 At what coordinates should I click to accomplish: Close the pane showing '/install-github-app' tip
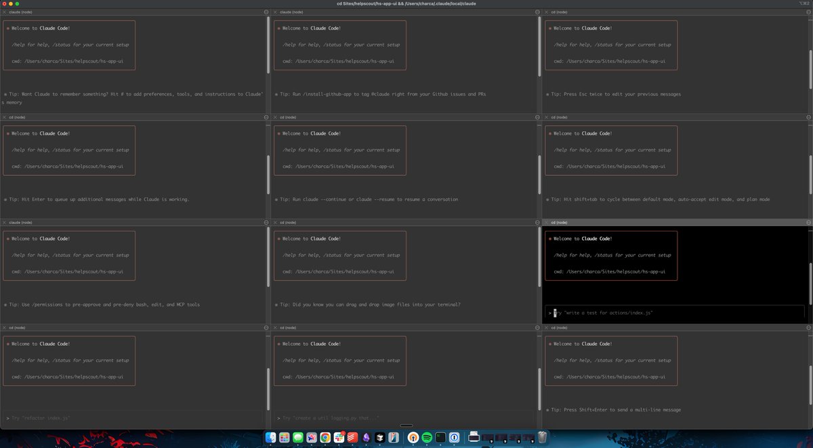click(x=275, y=12)
